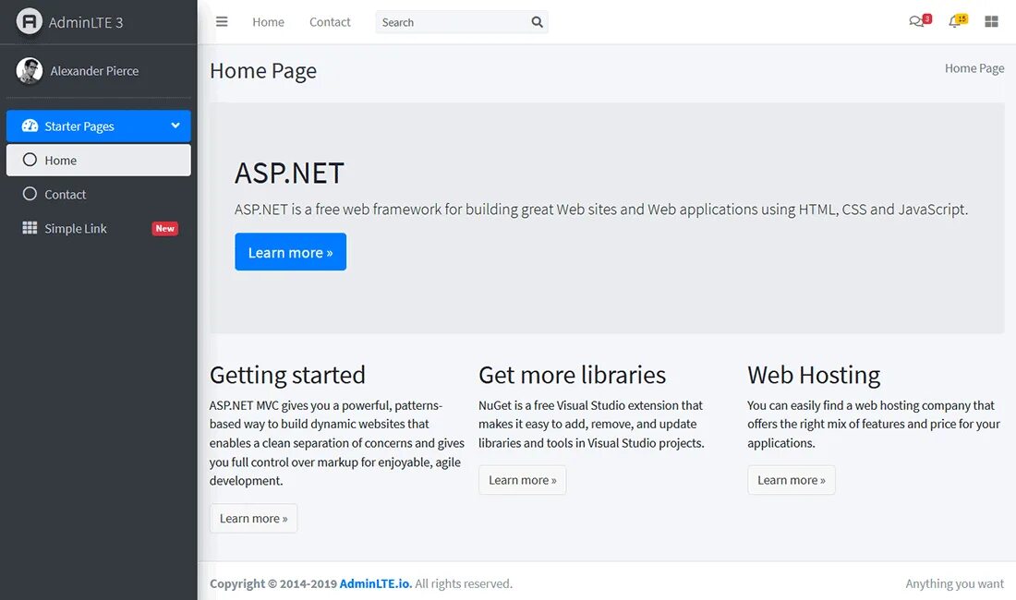Click the Starter Pages menu label
The height and width of the screenshot is (600, 1016).
click(79, 126)
